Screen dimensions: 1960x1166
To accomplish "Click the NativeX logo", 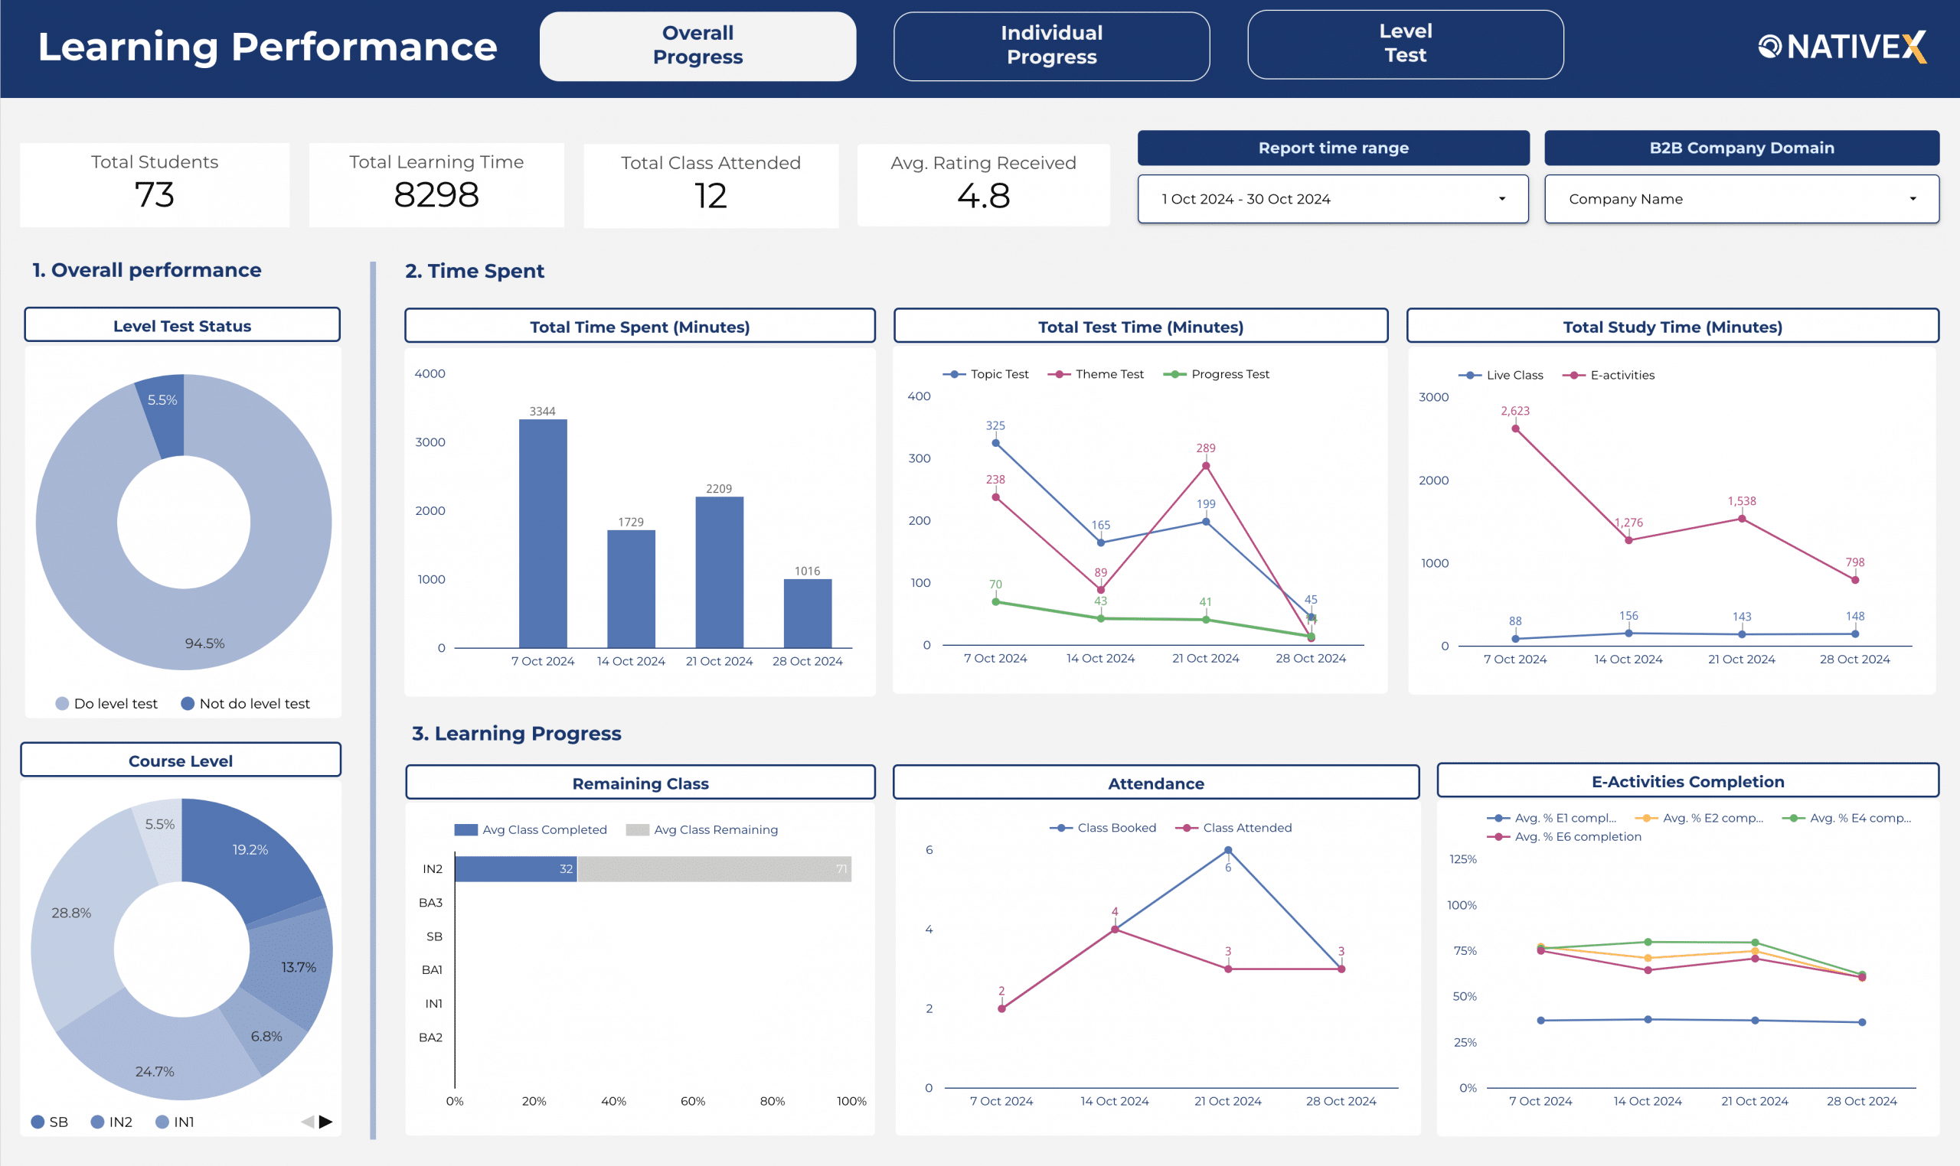I will click(x=1841, y=47).
